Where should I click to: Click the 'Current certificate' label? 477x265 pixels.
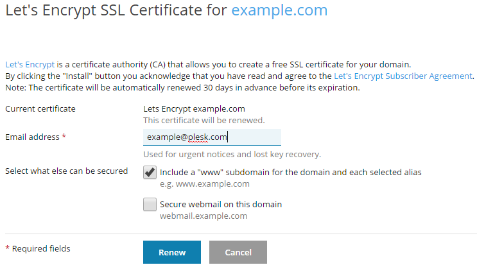pyautogui.click(x=40, y=108)
